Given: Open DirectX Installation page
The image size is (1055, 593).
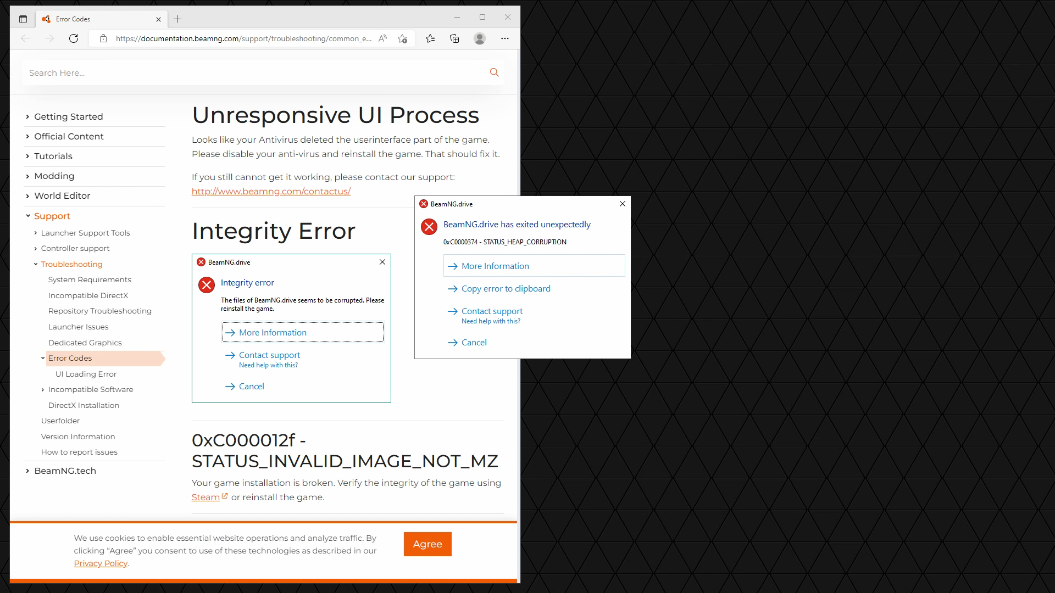Looking at the screenshot, I should coord(84,405).
